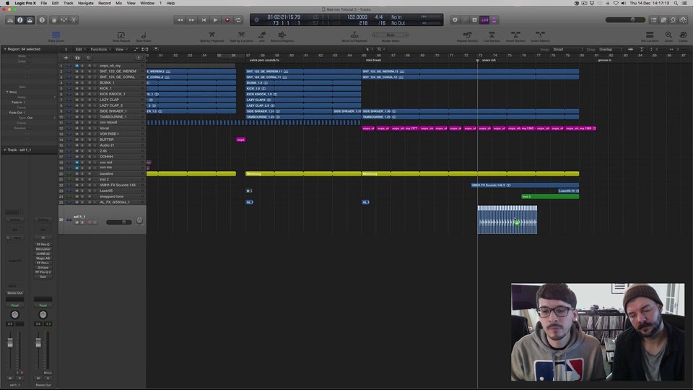Unmute the oops_oh_my track
The height and width of the screenshot is (390, 693).
pyautogui.click(x=77, y=66)
